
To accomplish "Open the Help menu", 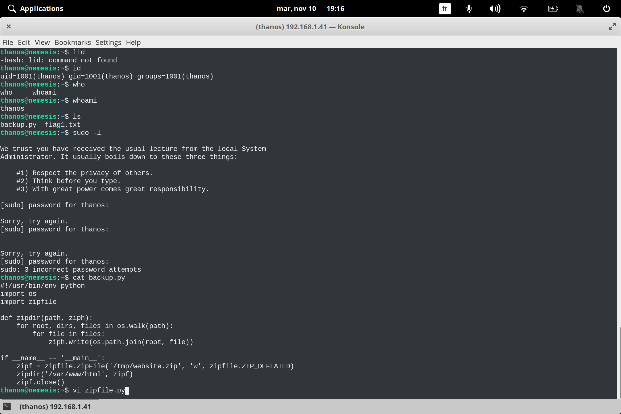I will (133, 42).
